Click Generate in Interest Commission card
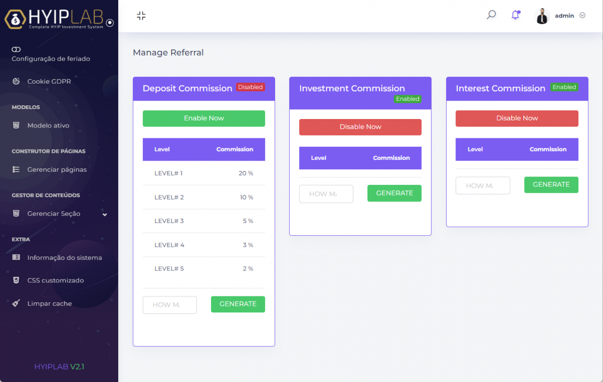603x382 pixels. point(551,185)
